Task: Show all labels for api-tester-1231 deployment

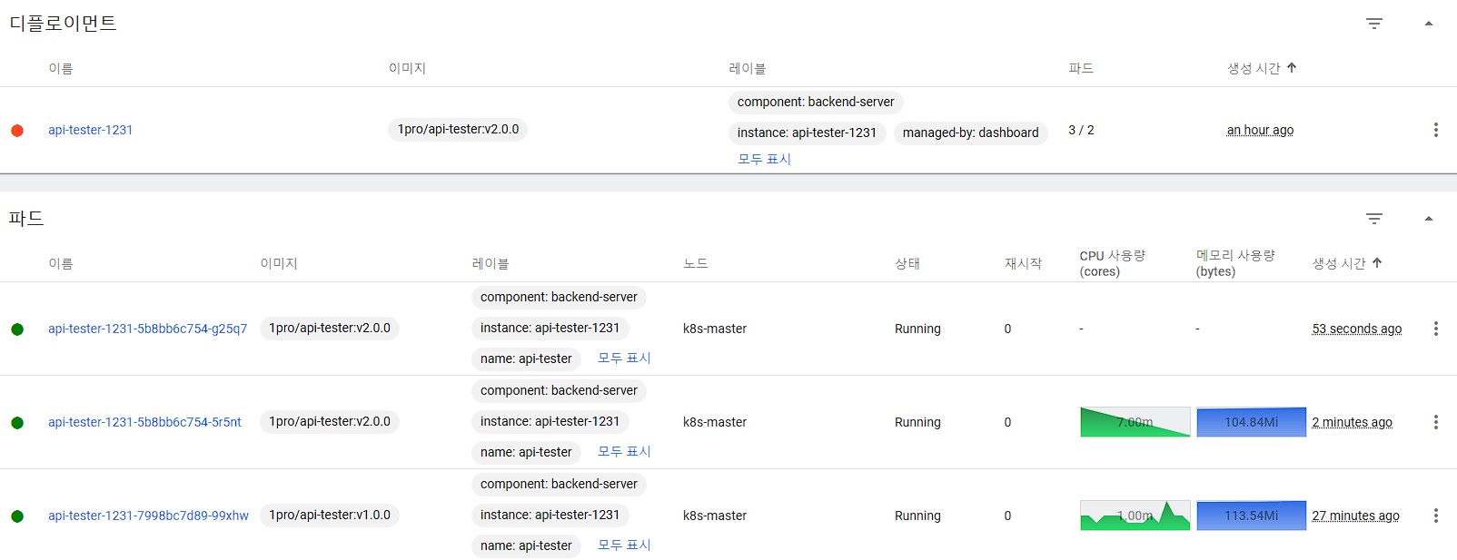Action: [764, 159]
